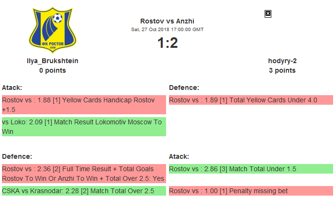Click the 3 points label
The height and width of the screenshot is (220, 335).
282,70
